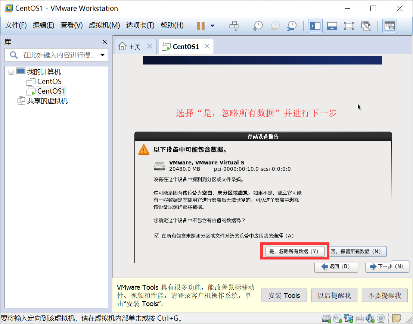This screenshot has width=413, height=324.
Task: Take a snapshot of this VM
Action: pyautogui.click(x=258, y=26)
